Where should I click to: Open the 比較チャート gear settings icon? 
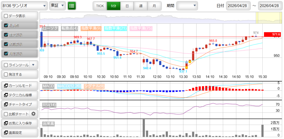pos(34,114)
